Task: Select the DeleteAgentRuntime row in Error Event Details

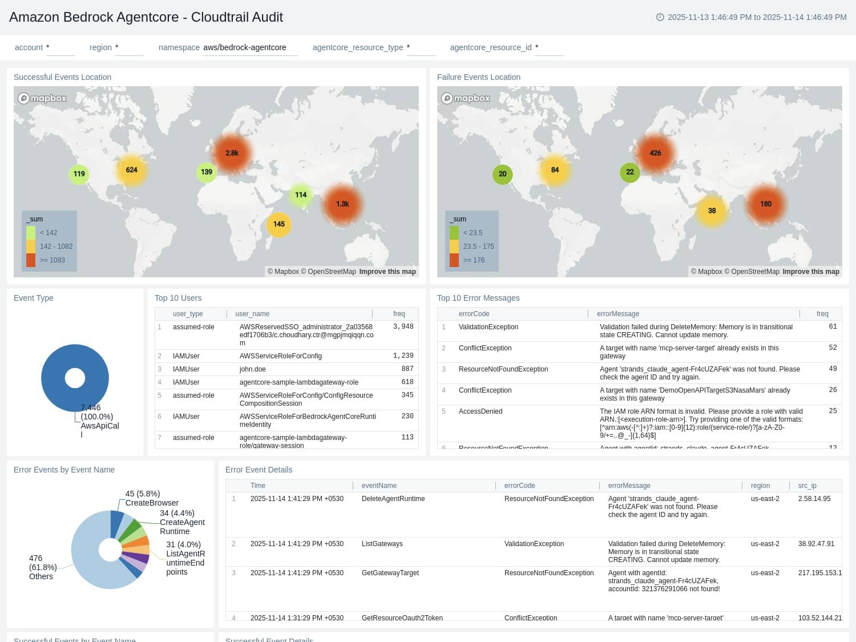Action: [x=393, y=499]
